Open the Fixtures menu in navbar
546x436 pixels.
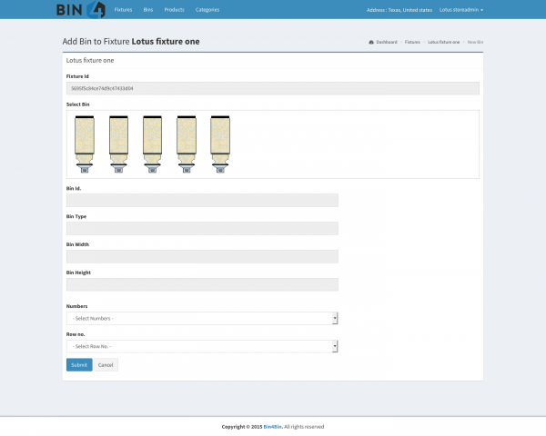pyautogui.click(x=123, y=9)
